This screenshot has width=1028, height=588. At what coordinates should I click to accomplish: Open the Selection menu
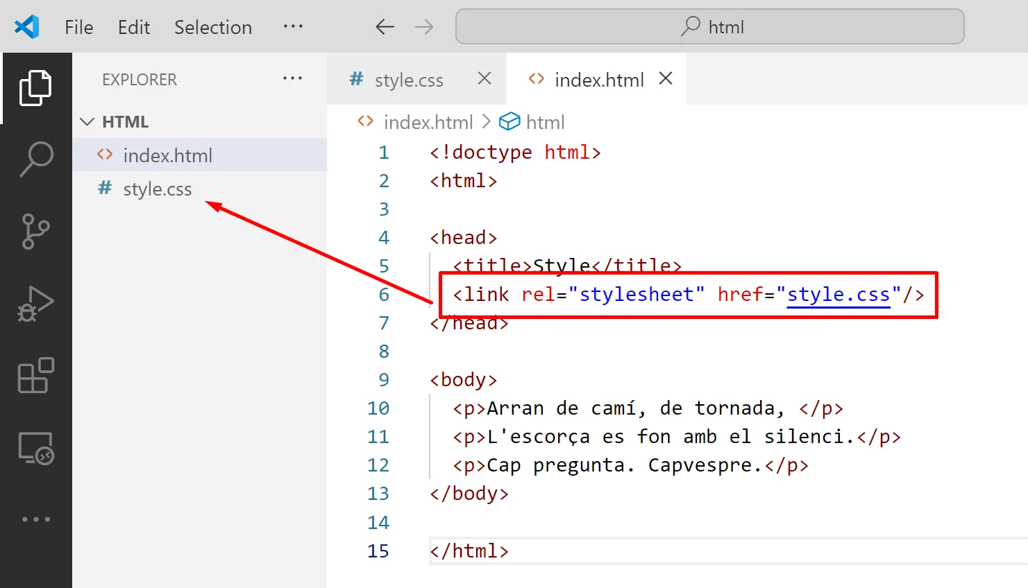(212, 27)
